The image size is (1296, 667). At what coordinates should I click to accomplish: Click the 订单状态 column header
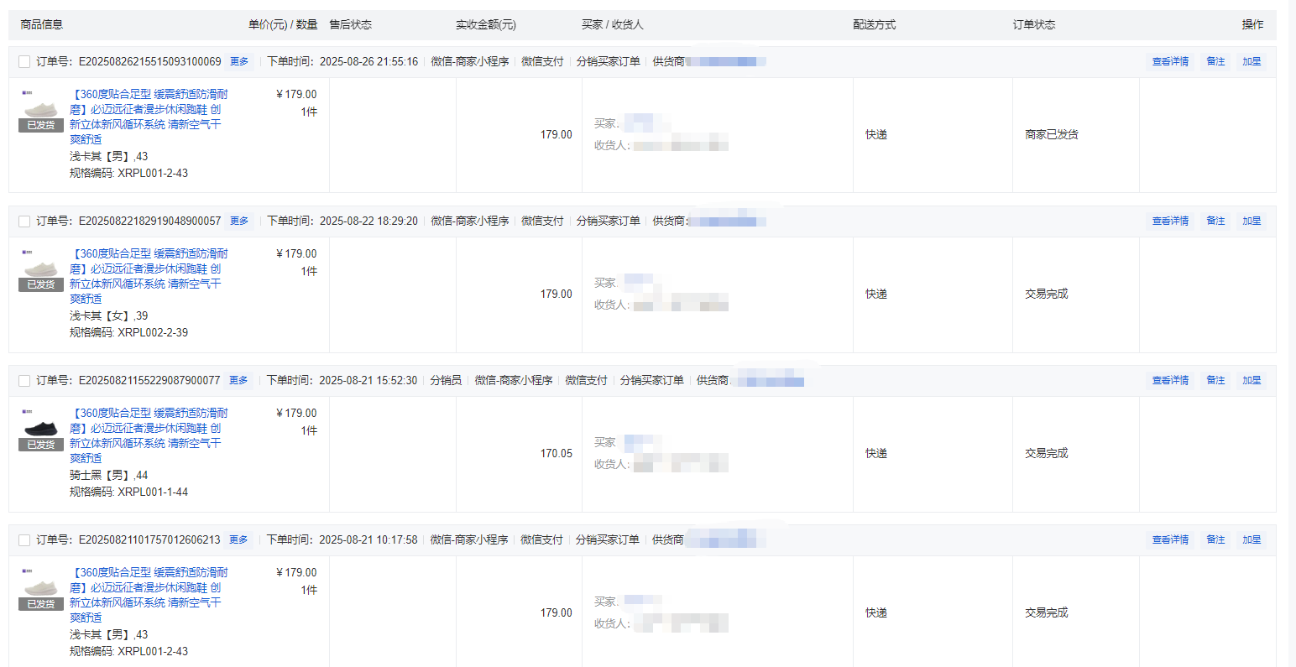(x=1034, y=24)
